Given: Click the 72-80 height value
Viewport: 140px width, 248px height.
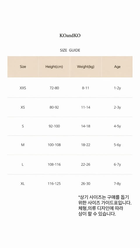Looking at the screenshot, I should (54, 88).
